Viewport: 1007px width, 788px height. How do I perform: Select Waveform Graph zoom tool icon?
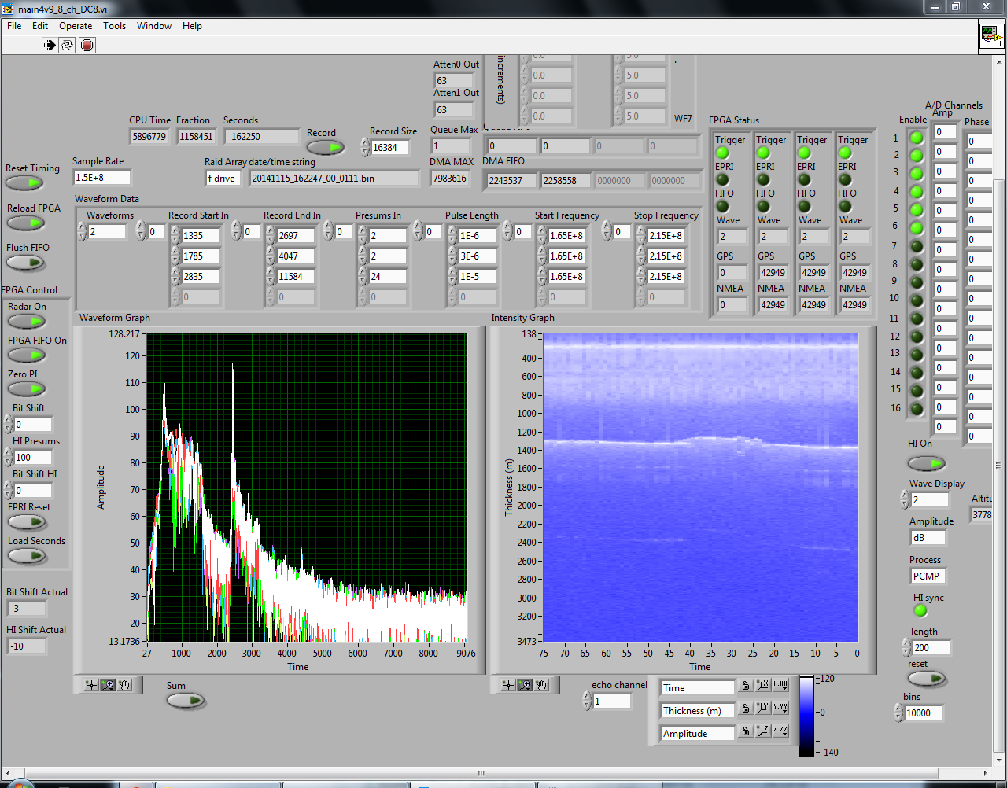coord(108,685)
